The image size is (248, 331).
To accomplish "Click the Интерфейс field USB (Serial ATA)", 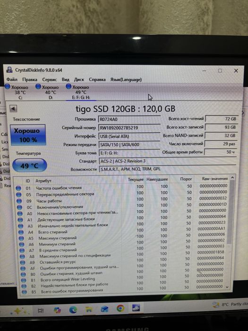I will (129, 136).
